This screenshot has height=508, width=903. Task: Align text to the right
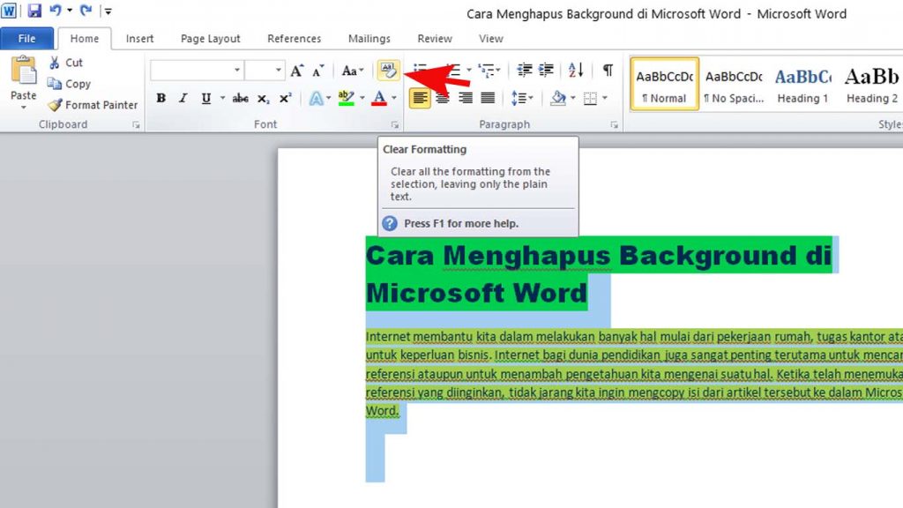(466, 99)
